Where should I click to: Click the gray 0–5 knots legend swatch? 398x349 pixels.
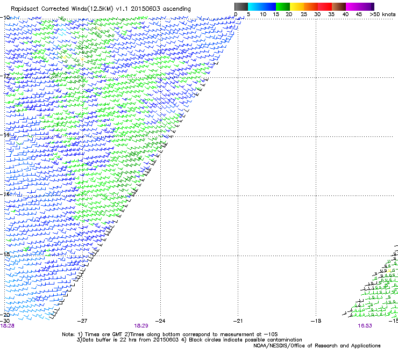click(241, 6)
